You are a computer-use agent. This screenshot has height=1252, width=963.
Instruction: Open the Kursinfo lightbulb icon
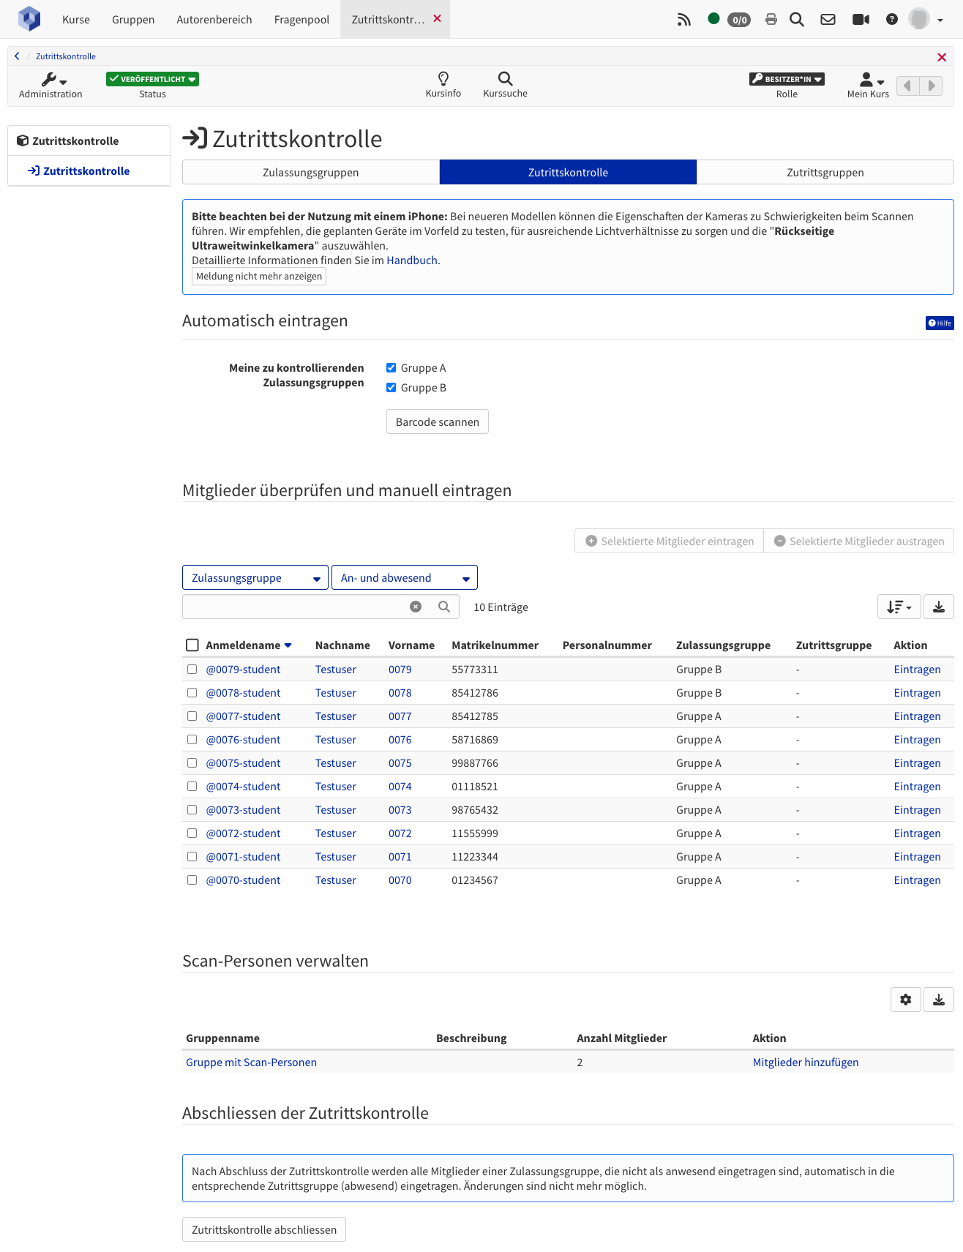443,78
